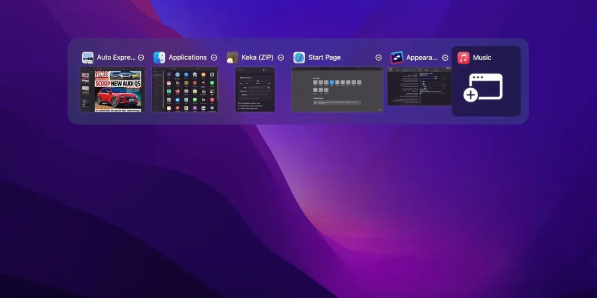Click the Preview app icon beside Auto Expre...
The height and width of the screenshot is (298, 597).
[87, 58]
